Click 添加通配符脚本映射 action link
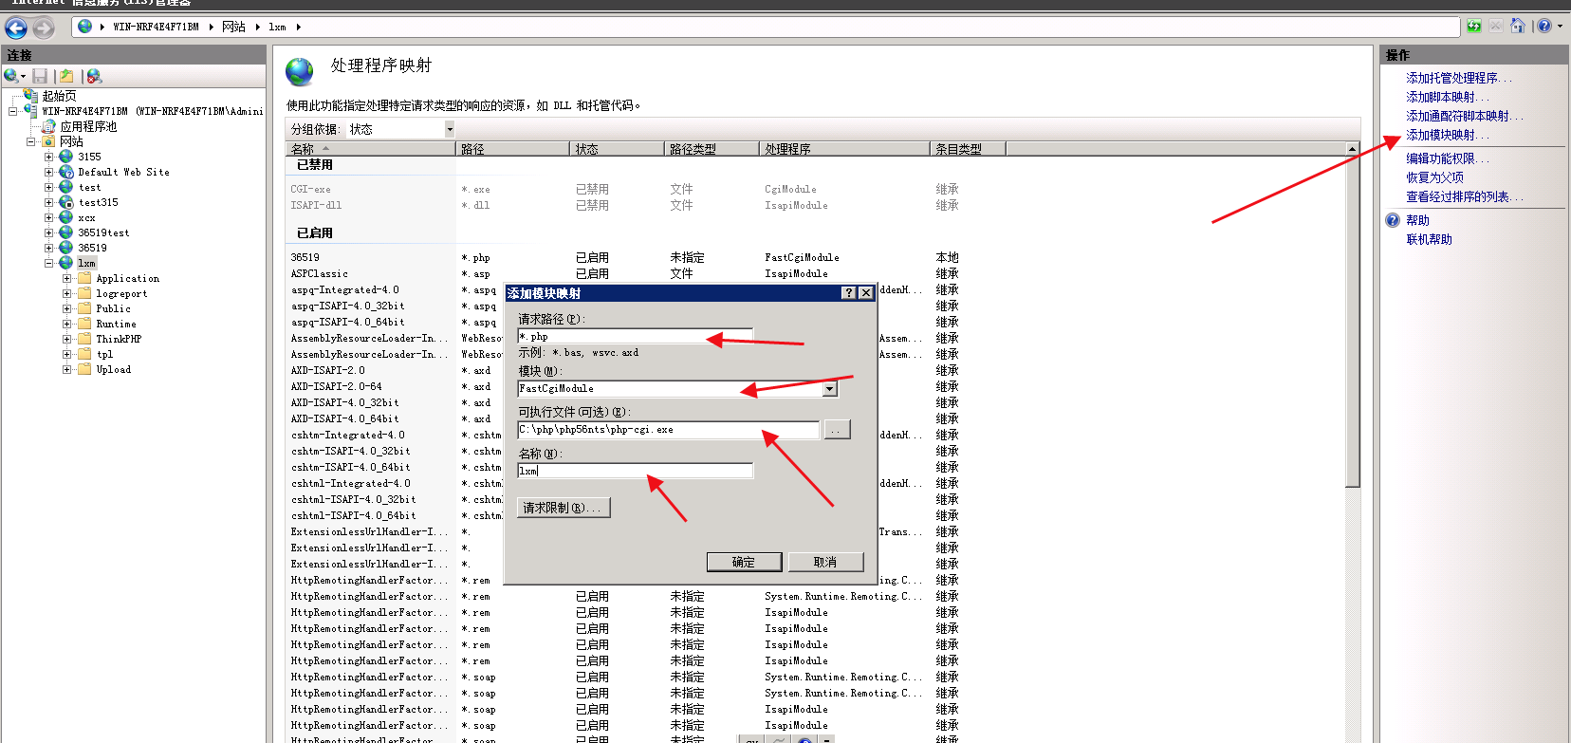This screenshot has height=743, width=1571. click(x=1465, y=116)
